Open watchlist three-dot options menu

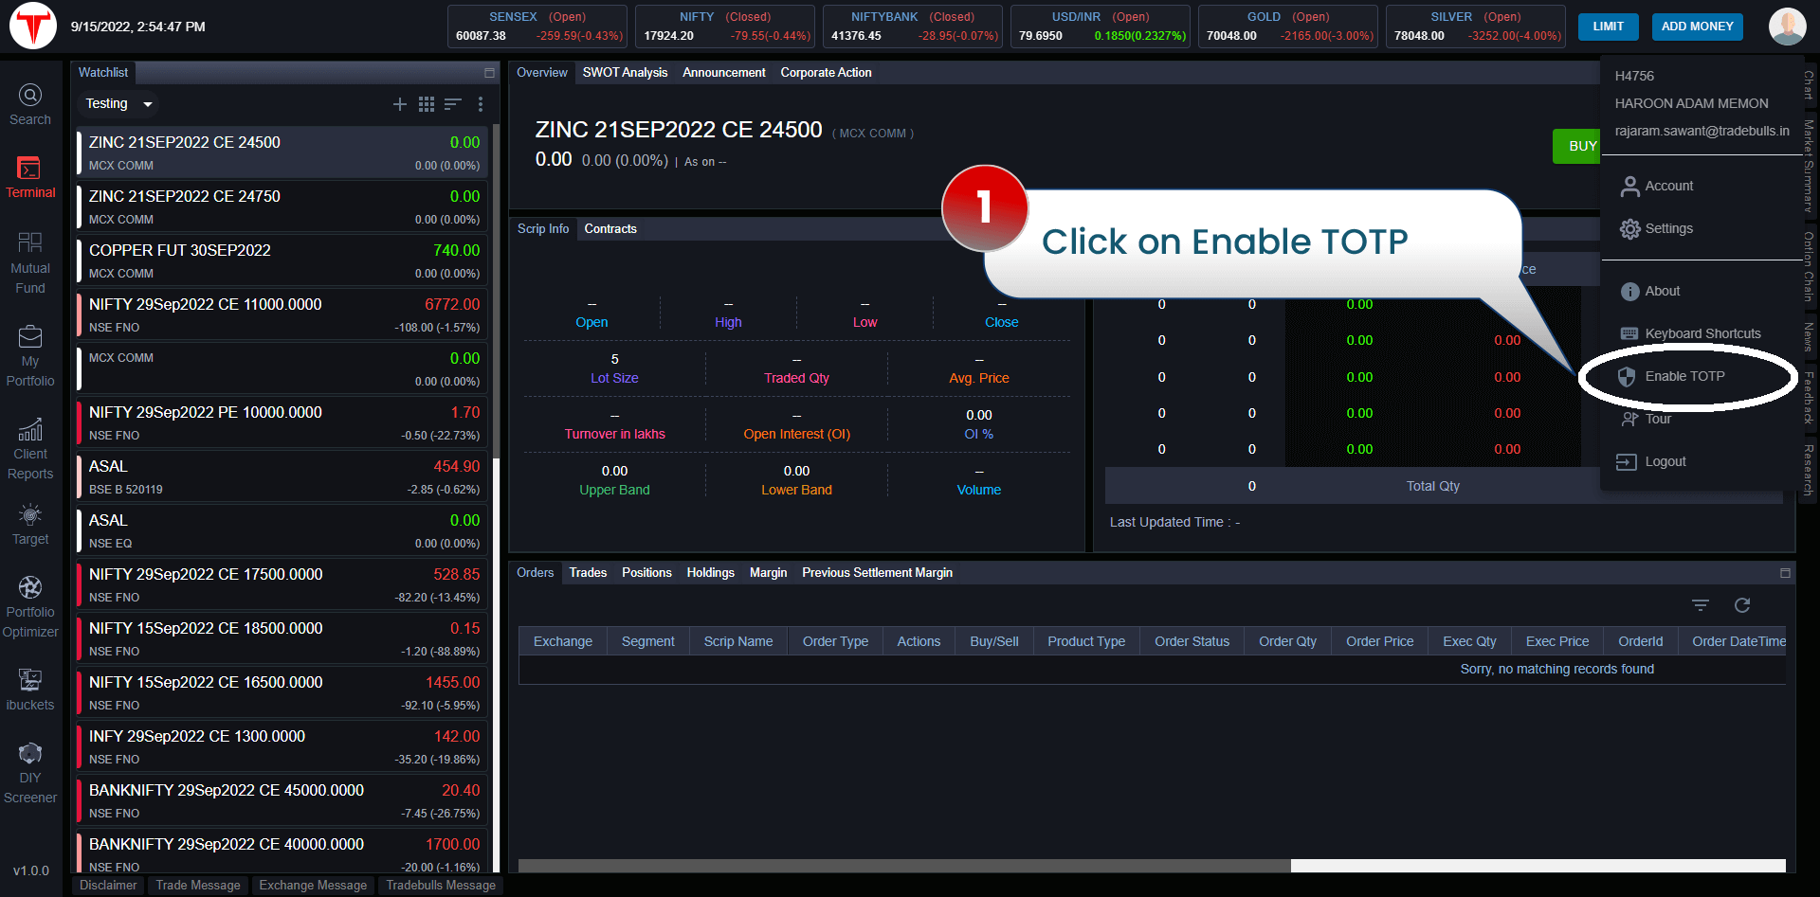pyautogui.click(x=481, y=104)
